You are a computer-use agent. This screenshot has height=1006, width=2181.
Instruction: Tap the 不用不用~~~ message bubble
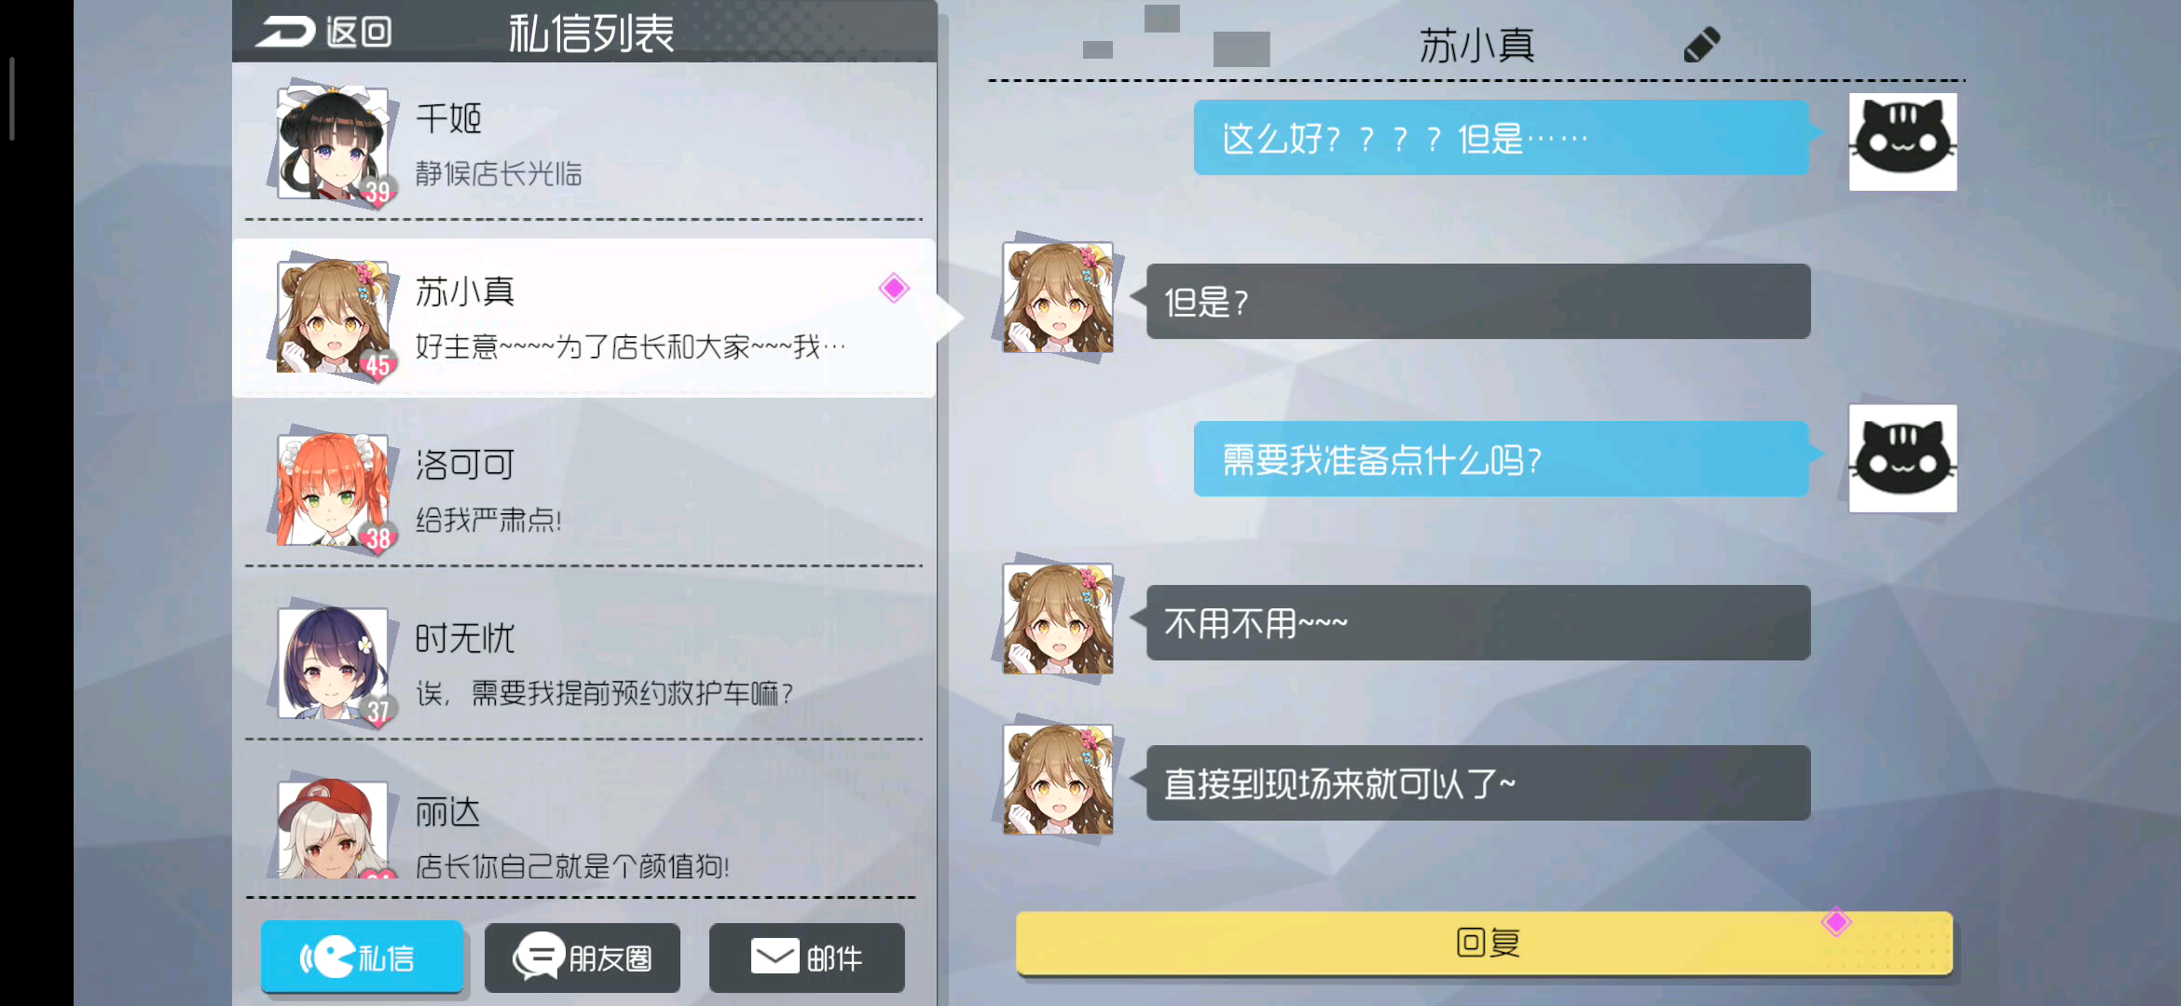pyautogui.click(x=1478, y=622)
